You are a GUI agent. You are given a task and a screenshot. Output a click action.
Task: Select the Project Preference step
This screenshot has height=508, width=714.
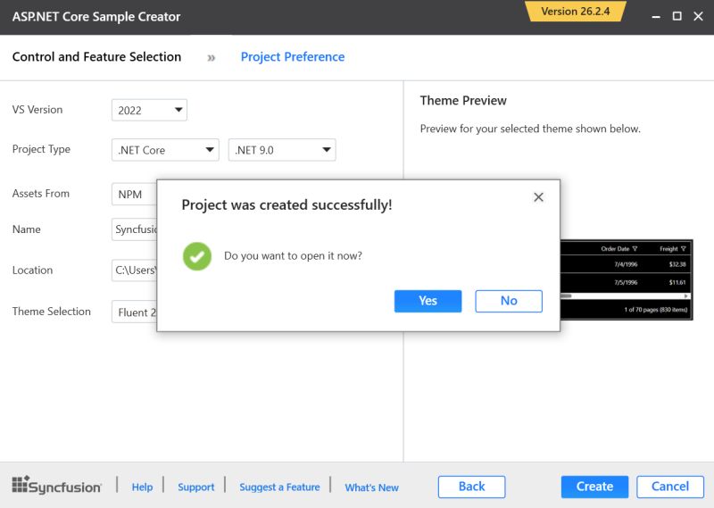293,57
